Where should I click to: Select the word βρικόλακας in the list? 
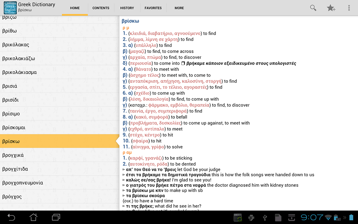[x=60, y=45]
